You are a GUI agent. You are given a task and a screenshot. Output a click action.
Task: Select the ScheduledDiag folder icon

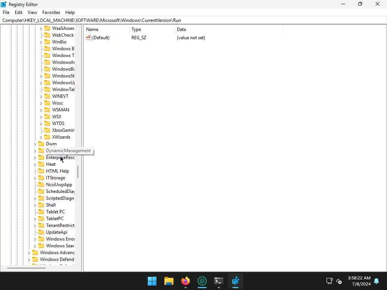click(41, 191)
